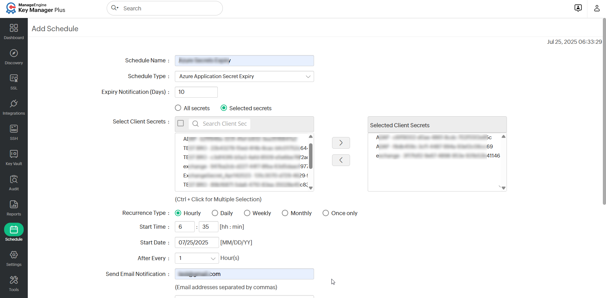
Task: Click the Send Email Notification field
Action: pyautogui.click(x=244, y=274)
